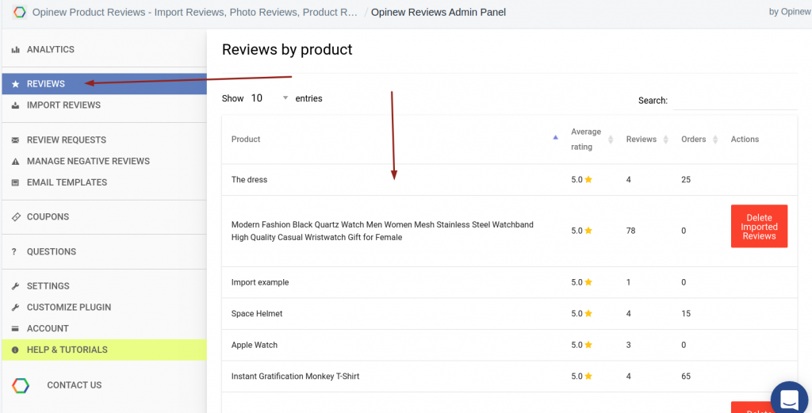The width and height of the screenshot is (812, 413).
Task: Click the Import Reviews download icon
Action: 16,105
